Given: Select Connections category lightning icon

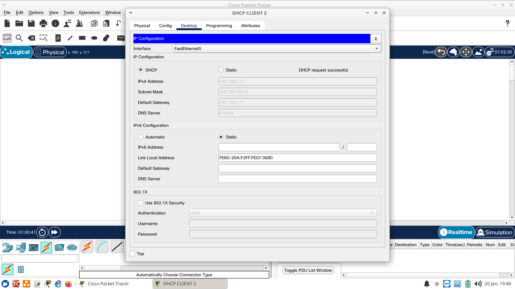Looking at the screenshot, I should [46, 247].
